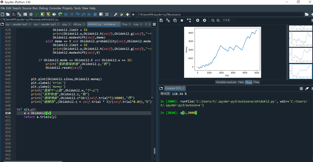Run the file with the green play icon
Viewport: 313px width, 162px height.
click(37, 14)
